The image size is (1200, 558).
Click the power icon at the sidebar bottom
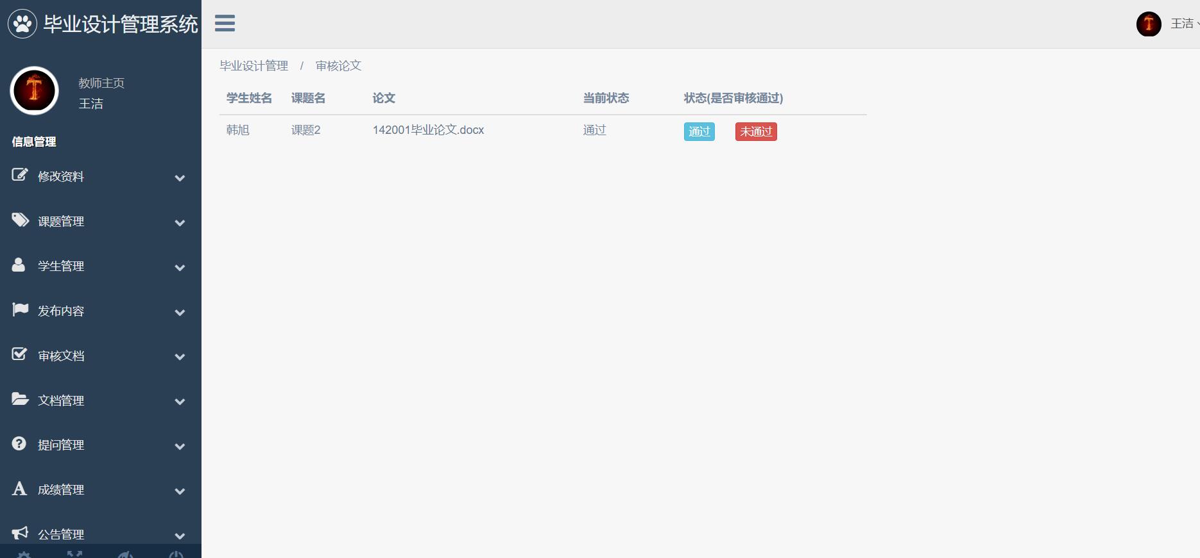coord(176,555)
